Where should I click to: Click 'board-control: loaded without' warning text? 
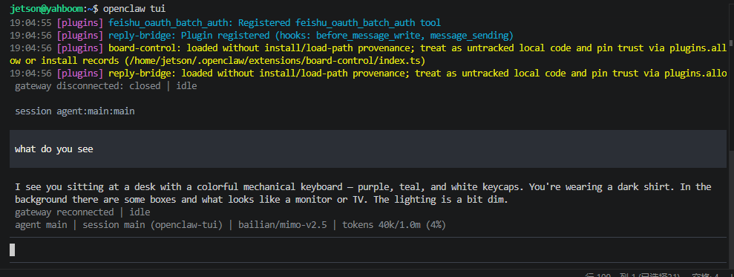[x=417, y=48]
